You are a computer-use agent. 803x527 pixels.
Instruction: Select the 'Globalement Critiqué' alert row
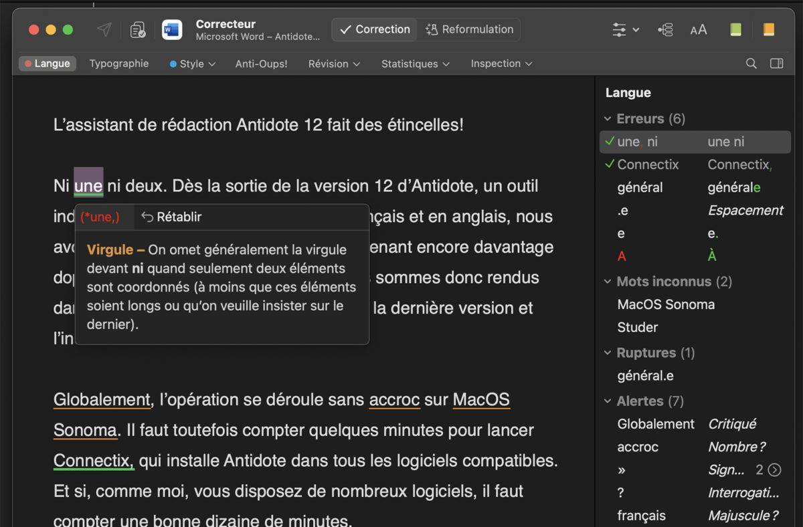click(x=695, y=424)
